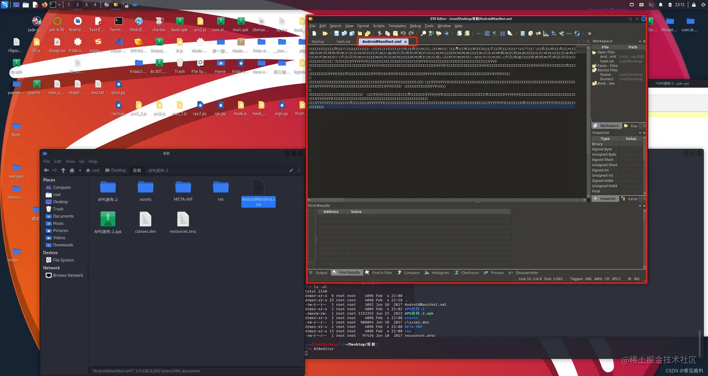Click the Redo arrow icon in 010 Editor

[x=411, y=33]
